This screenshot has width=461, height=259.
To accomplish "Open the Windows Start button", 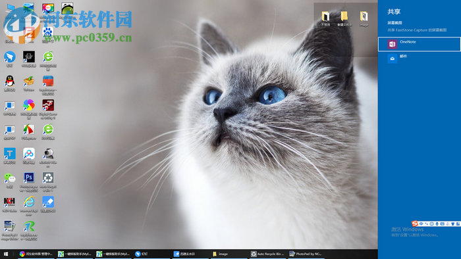I will [6, 254].
